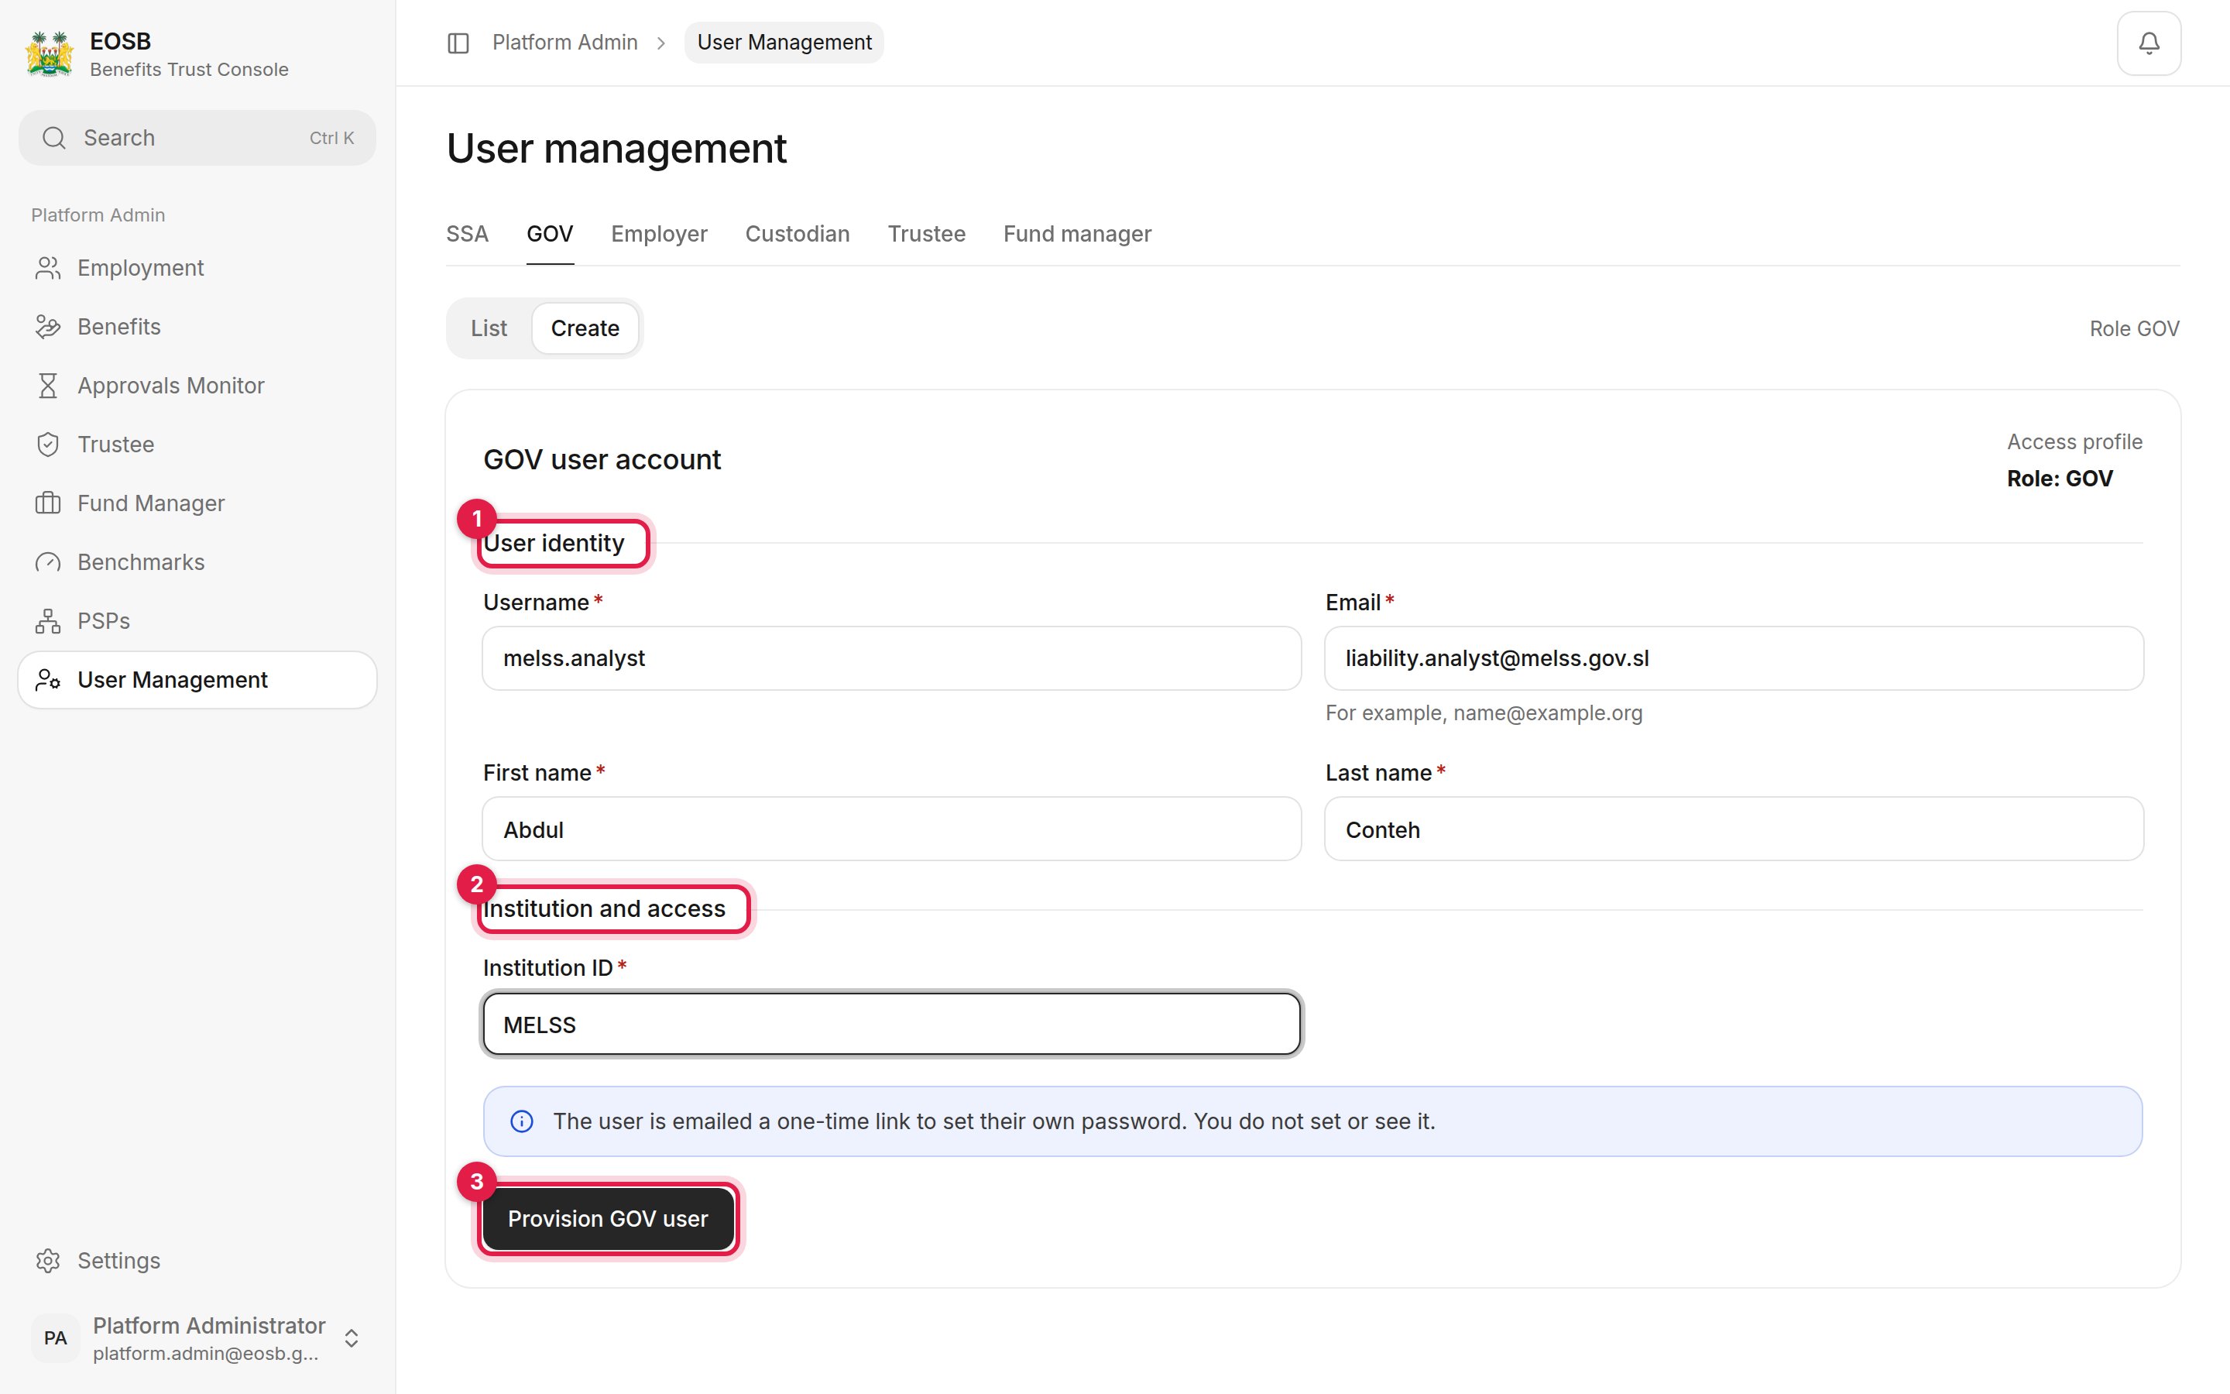Open Employment in the sidebar
Screen dimensions: 2230x1394
point(197,267)
